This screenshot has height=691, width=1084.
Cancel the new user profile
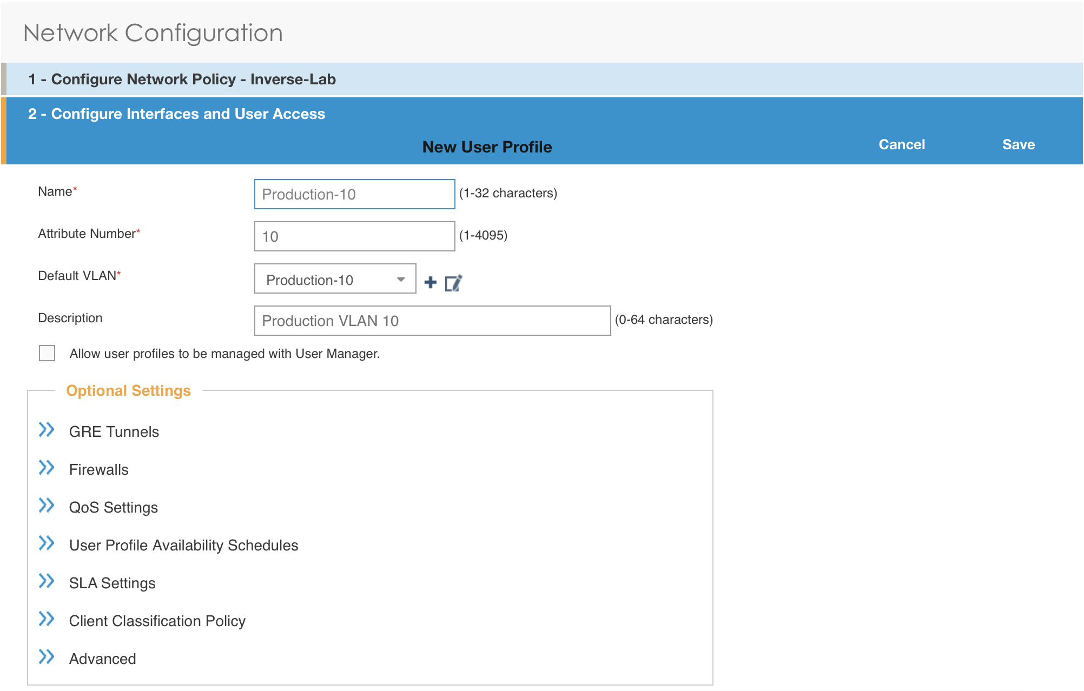point(901,144)
